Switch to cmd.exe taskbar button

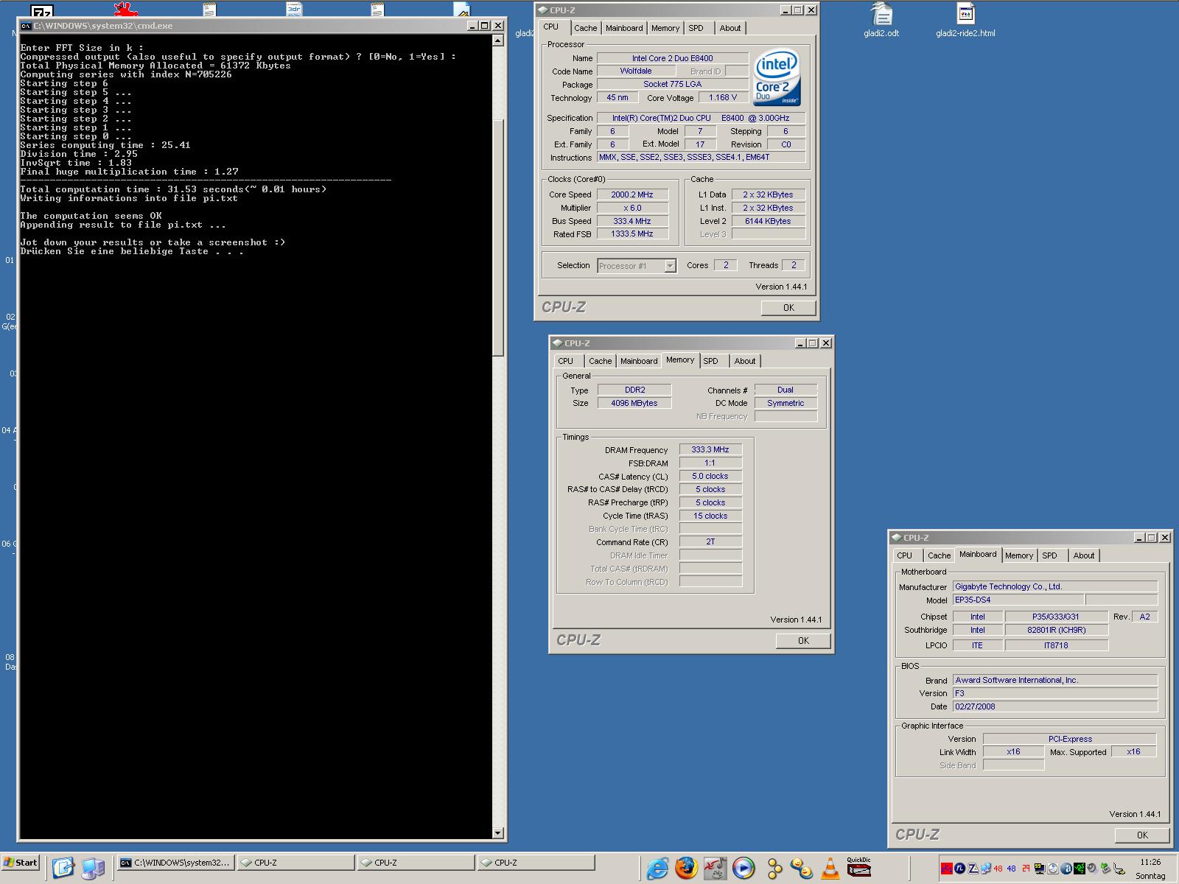pos(175,863)
